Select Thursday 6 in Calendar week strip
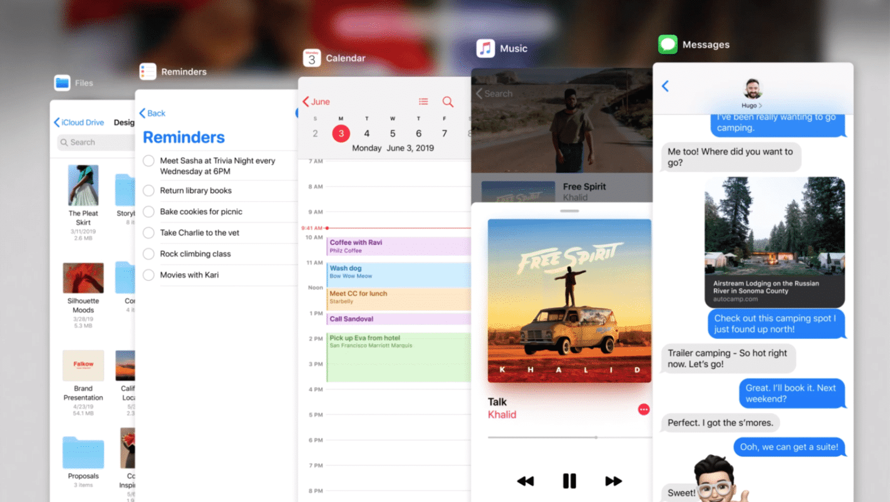The image size is (890, 502). click(x=418, y=133)
